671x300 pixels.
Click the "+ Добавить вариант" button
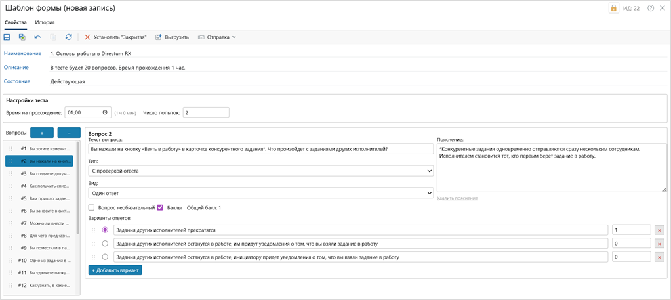pyautogui.click(x=115, y=270)
